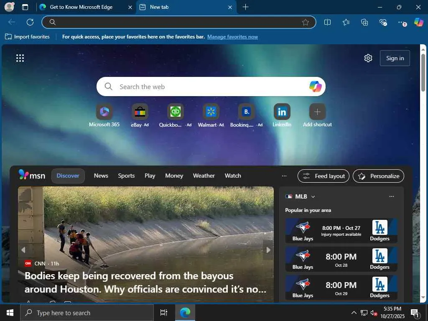Open the Quickbooks shortcut tile
The width and height of the screenshot is (428, 321).
coord(175,115)
